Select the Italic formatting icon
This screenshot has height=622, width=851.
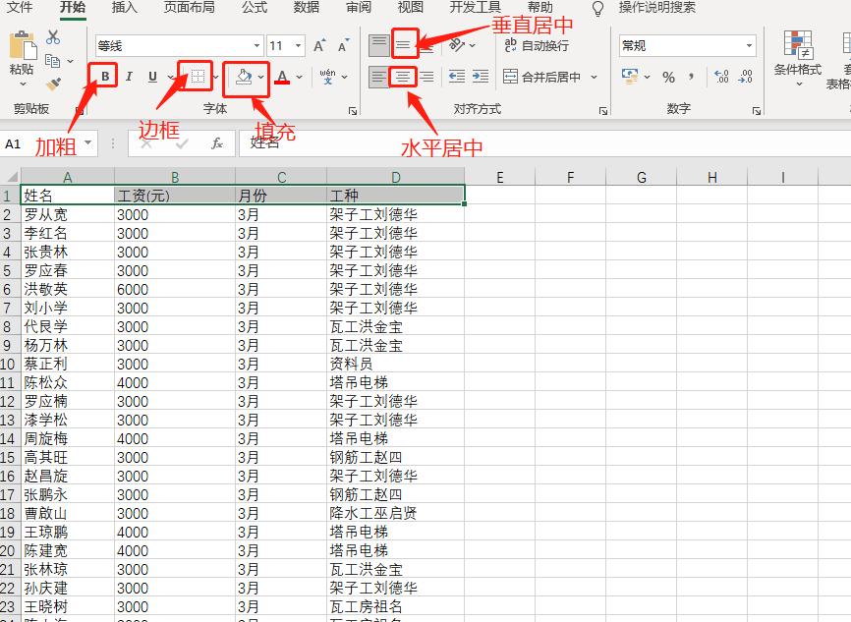click(128, 75)
